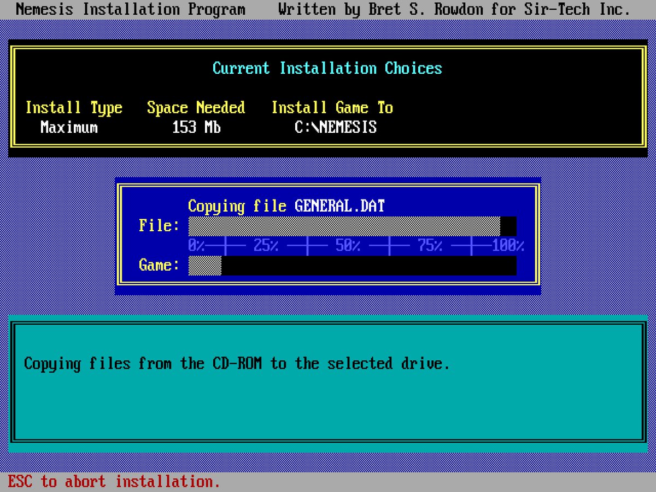Click the 'C:\NEMESIS' install path
This screenshot has width=656, height=492.
335,127
